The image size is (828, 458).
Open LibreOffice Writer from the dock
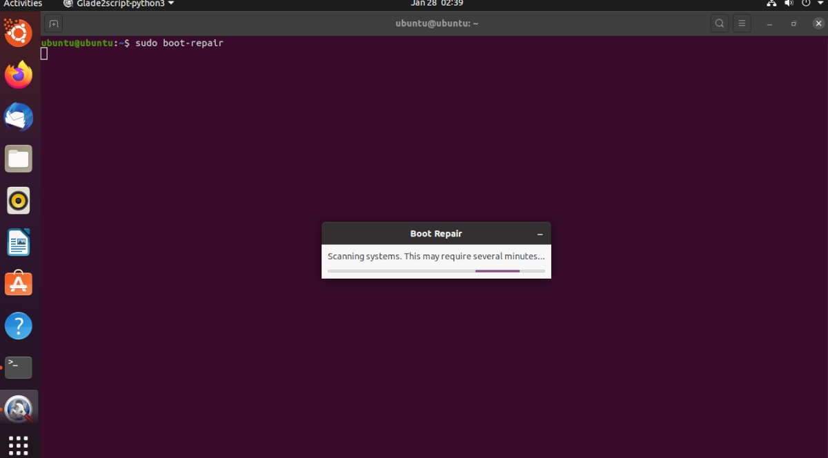[19, 242]
